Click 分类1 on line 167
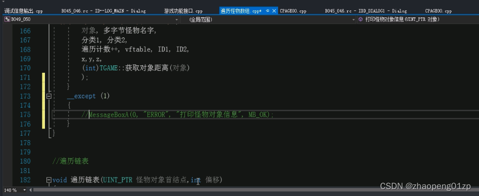This screenshot has height=196, width=479. tap(91, 40)
